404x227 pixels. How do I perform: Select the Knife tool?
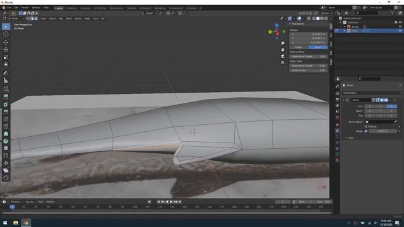[x=6, y=126]
